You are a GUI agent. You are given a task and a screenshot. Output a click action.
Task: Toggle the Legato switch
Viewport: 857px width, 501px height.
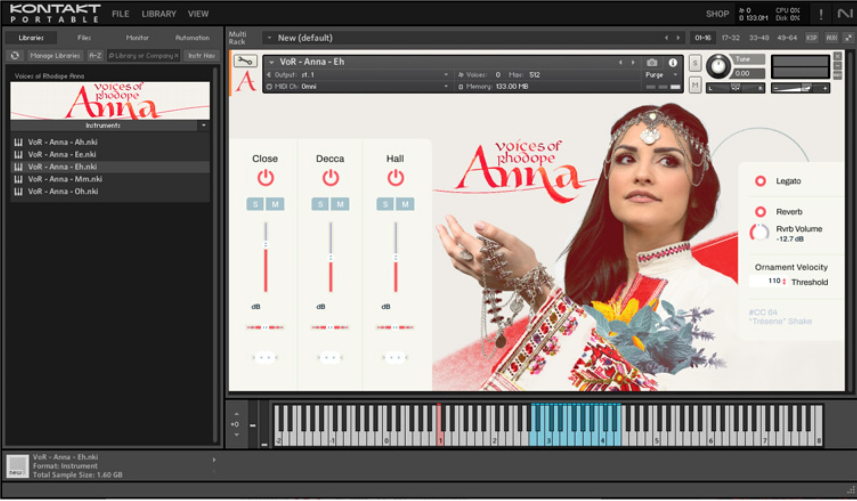pyautogui.click(x=760, y=181)
